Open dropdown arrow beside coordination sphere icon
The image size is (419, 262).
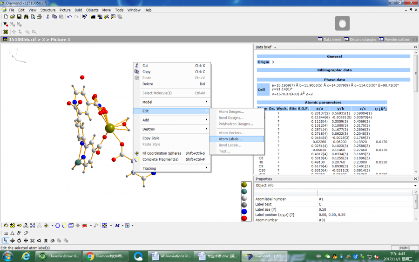pos(52,226)
